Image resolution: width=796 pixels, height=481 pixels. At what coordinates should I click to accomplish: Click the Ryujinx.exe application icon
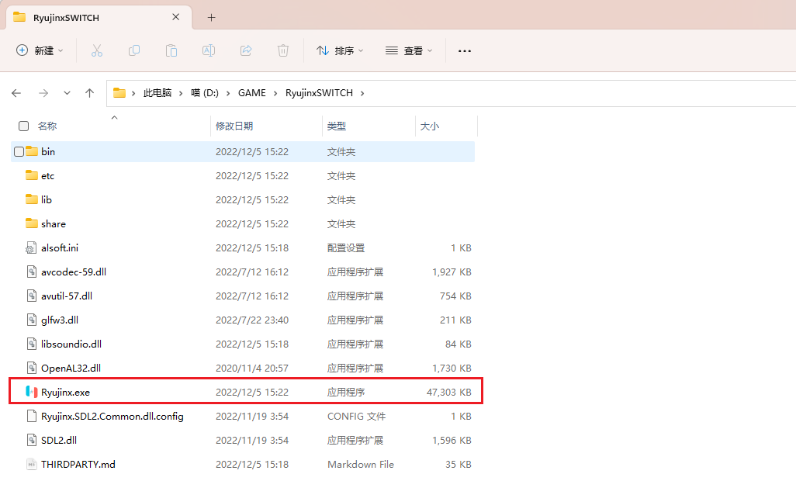(32, 393)
